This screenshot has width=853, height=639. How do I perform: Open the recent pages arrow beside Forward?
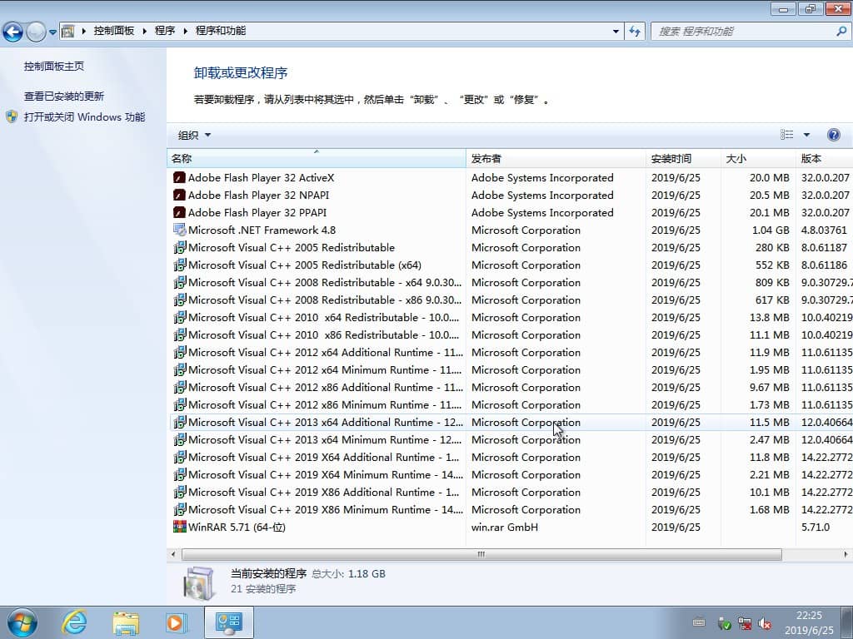[52, 32]
